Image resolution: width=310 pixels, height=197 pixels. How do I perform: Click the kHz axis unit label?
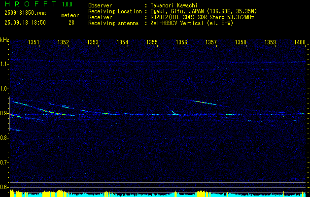tap(4, 40)
